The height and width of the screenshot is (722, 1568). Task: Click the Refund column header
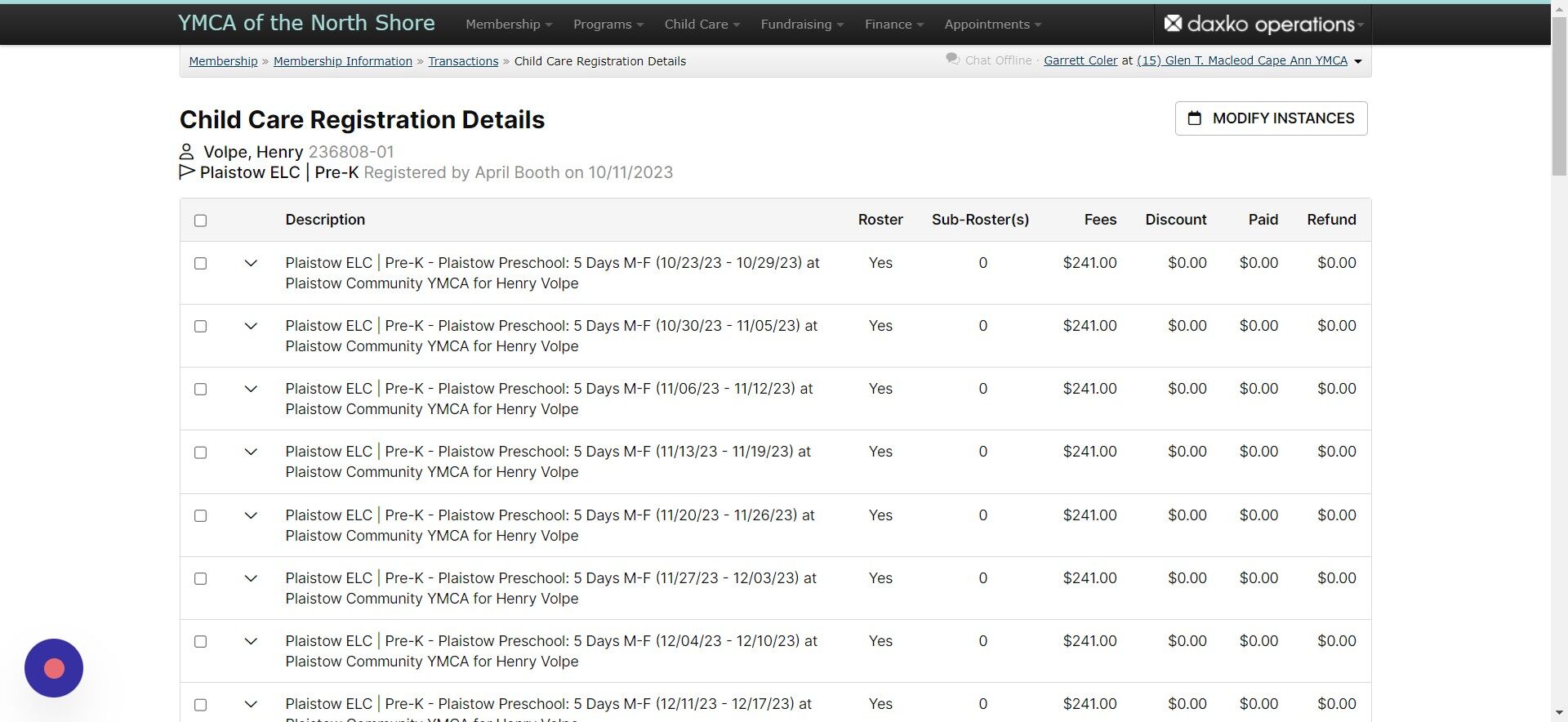(1331, 220)
